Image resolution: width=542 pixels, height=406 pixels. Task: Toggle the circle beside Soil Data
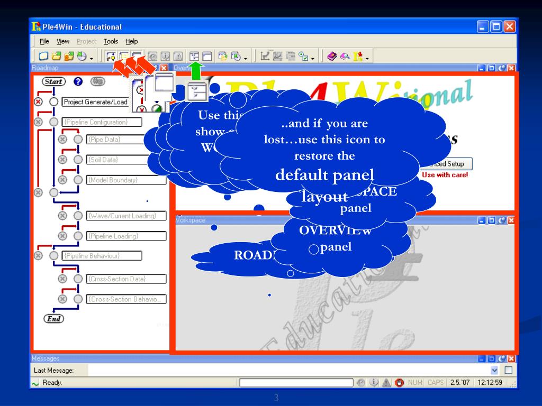click(x=78, y=160)
